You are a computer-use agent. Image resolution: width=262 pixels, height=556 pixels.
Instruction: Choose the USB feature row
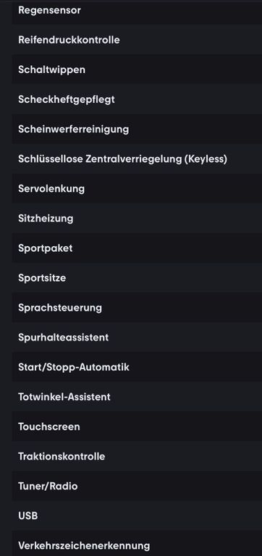pos(137,516)
